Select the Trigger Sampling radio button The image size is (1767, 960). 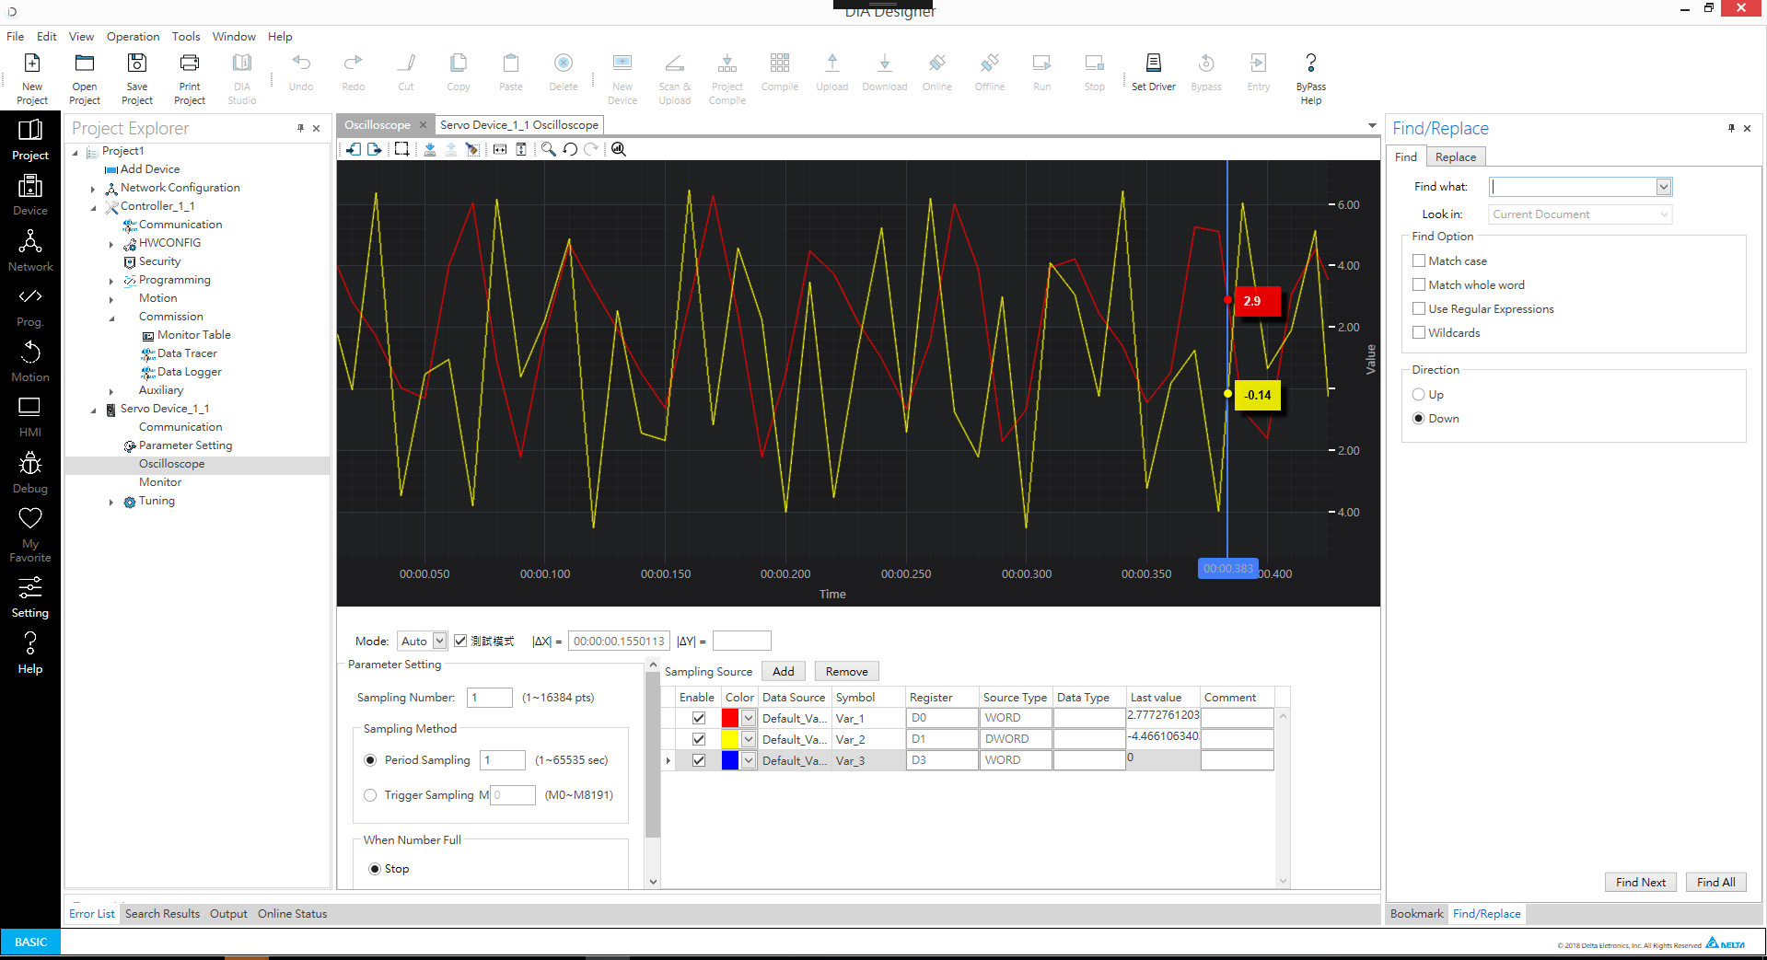coord(370,795)
